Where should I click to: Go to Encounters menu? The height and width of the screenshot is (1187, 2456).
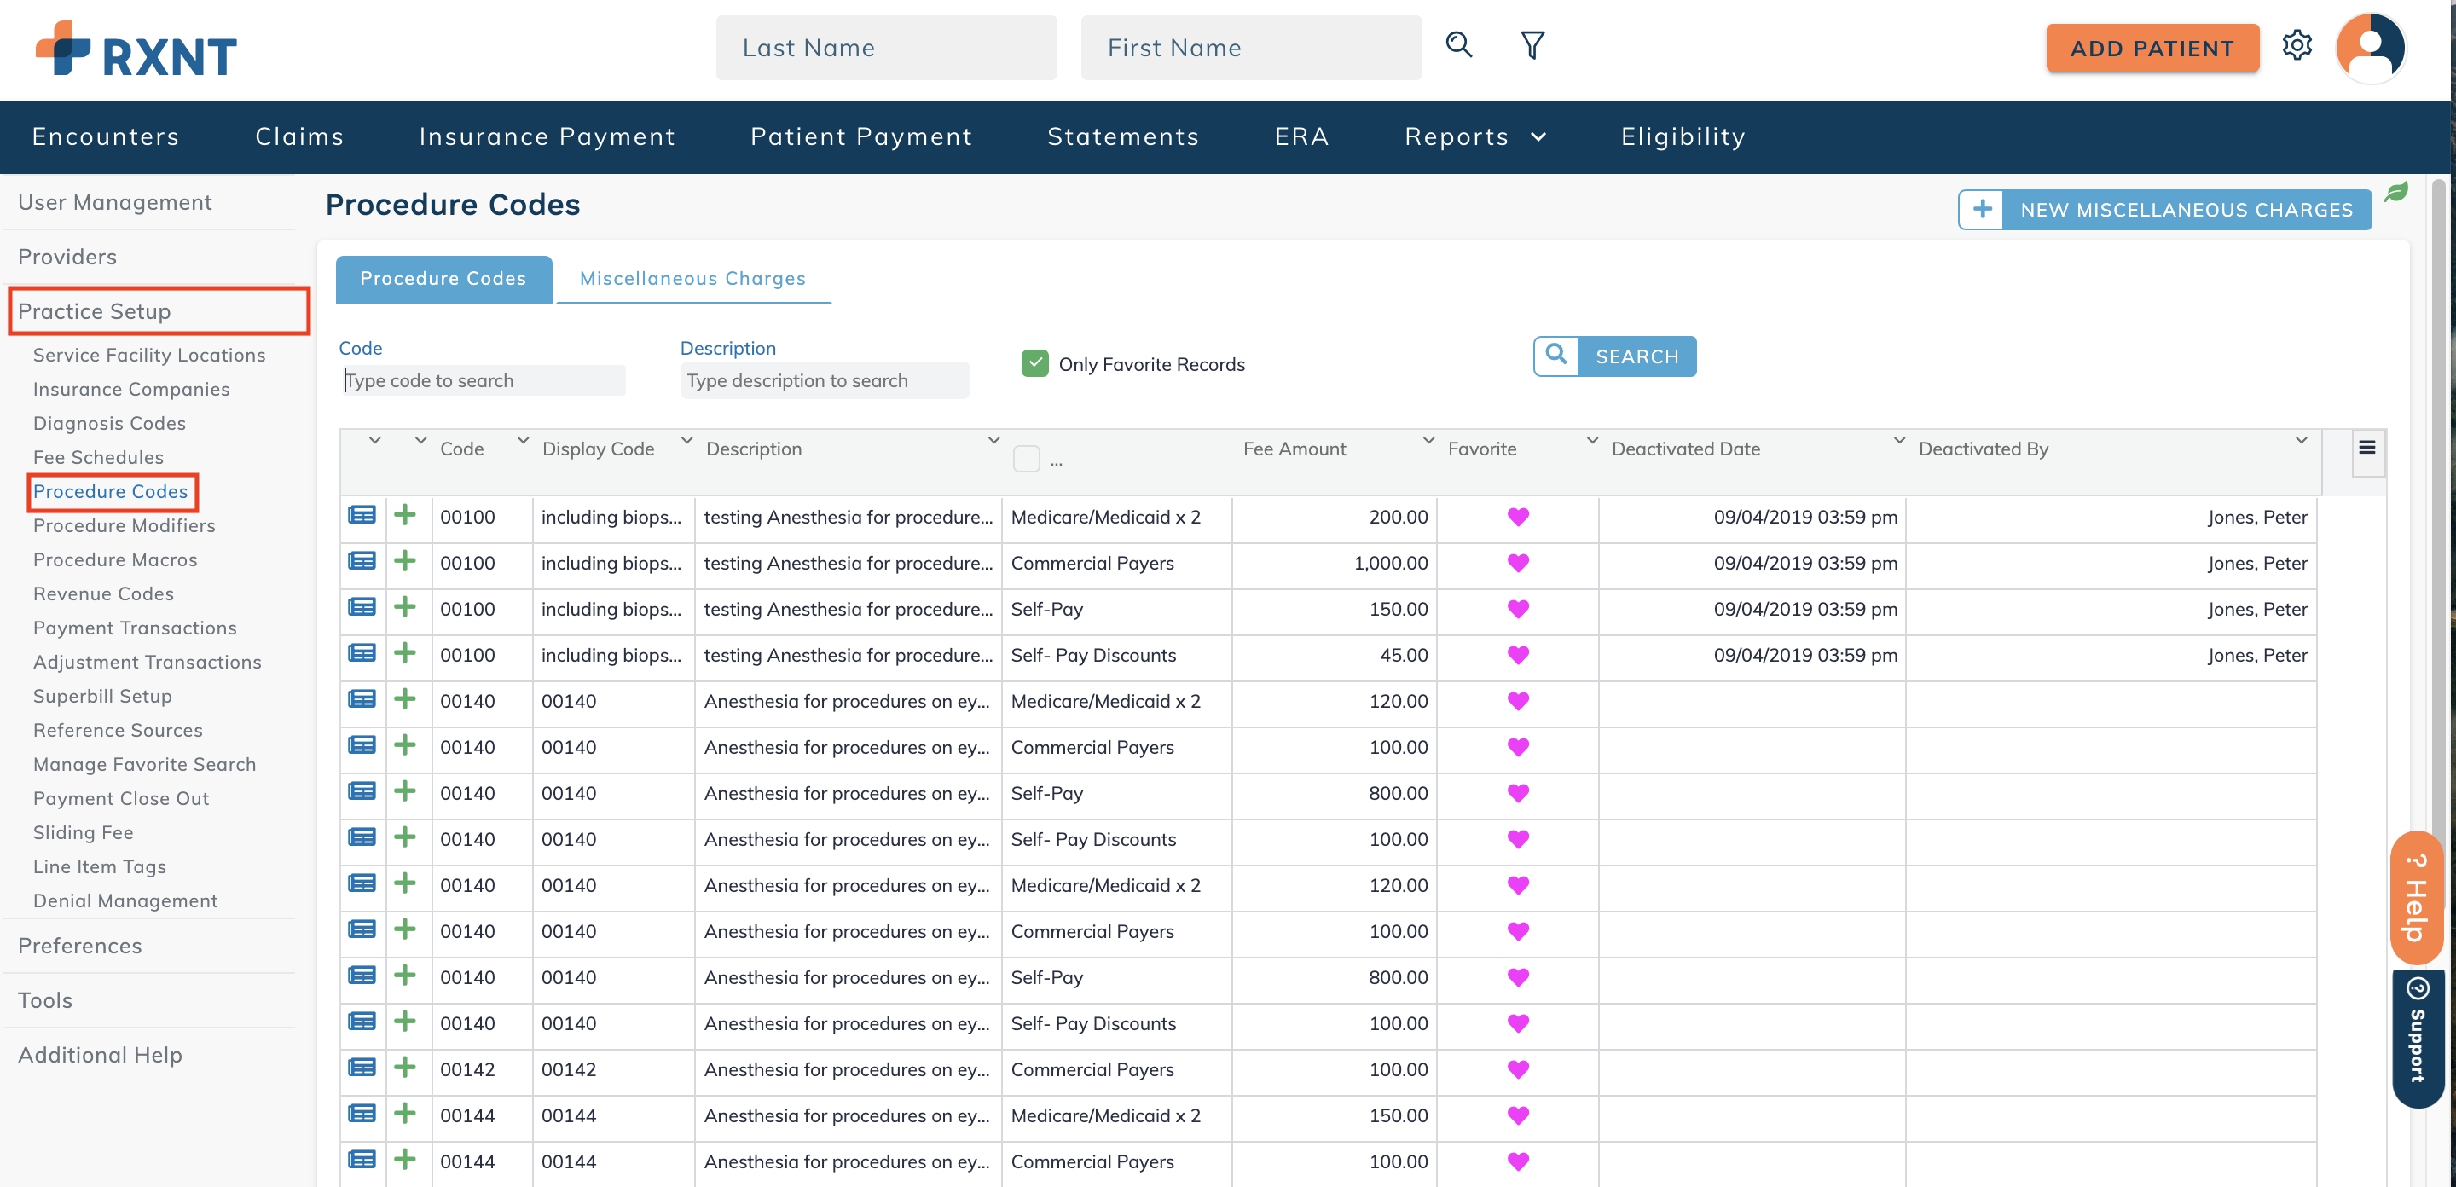(105, 136)
